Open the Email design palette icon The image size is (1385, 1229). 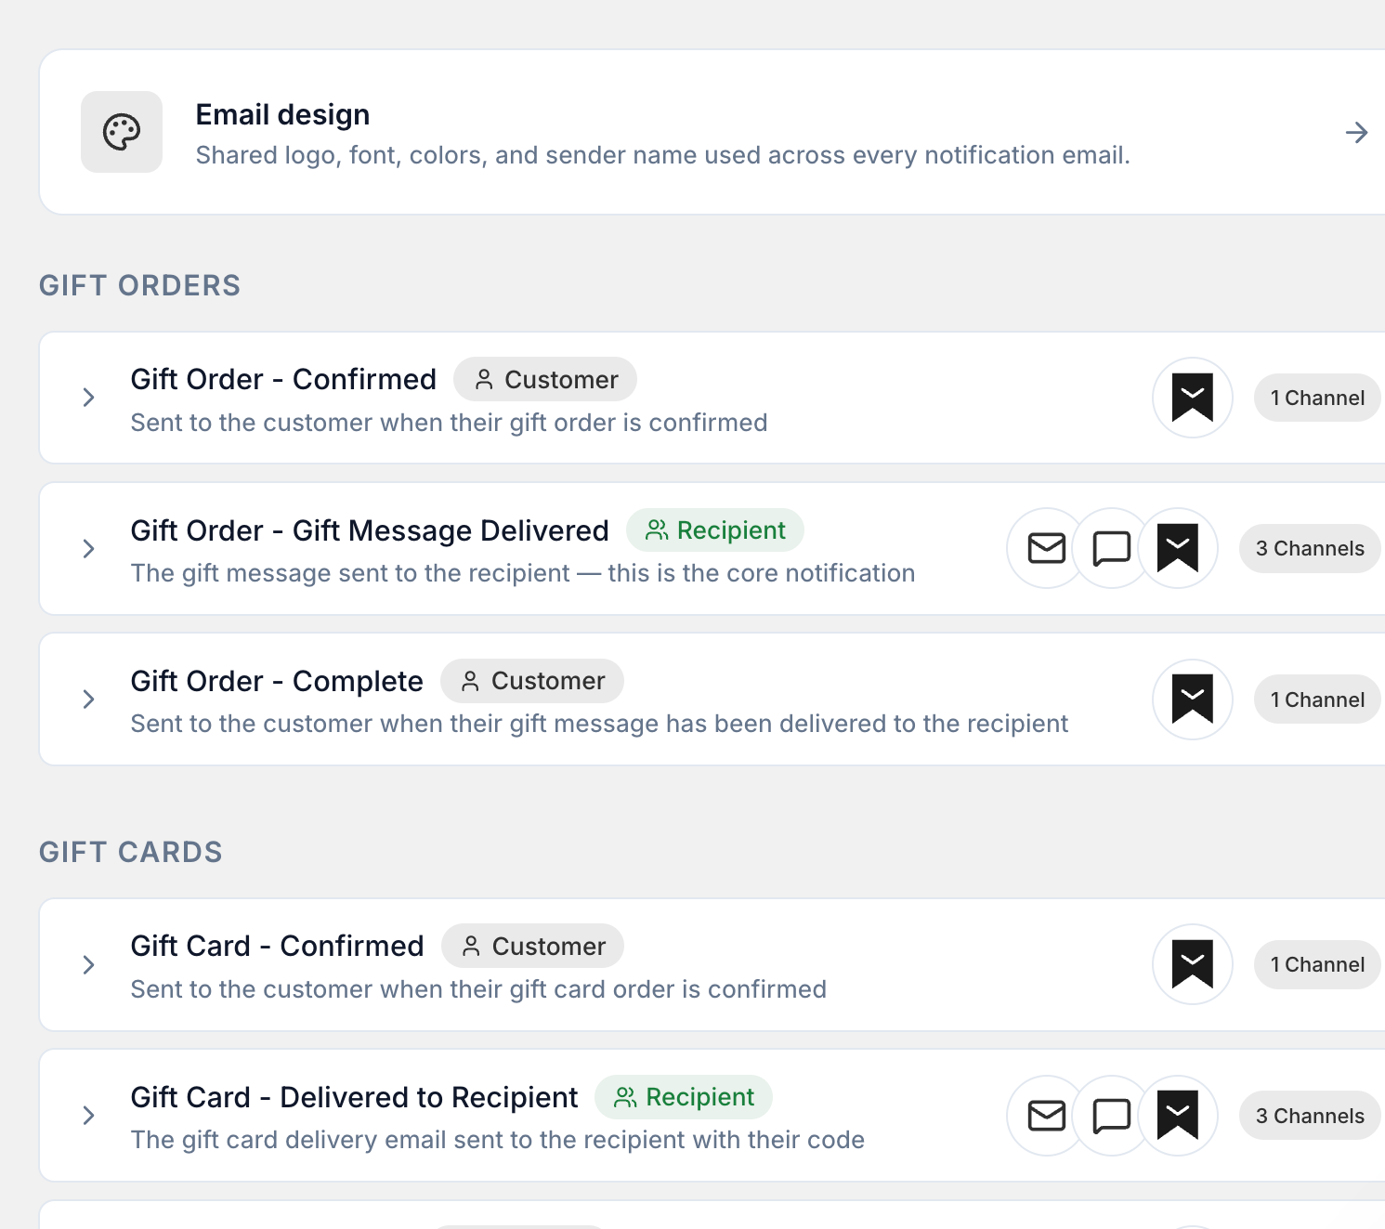click(122, 132)
